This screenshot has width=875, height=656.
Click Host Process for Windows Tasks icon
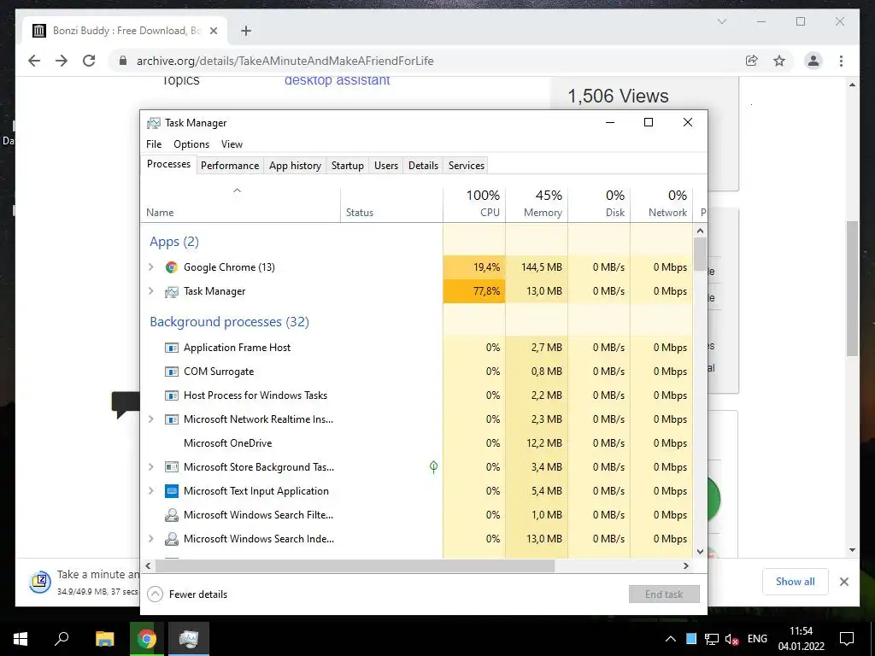point(171,395)
